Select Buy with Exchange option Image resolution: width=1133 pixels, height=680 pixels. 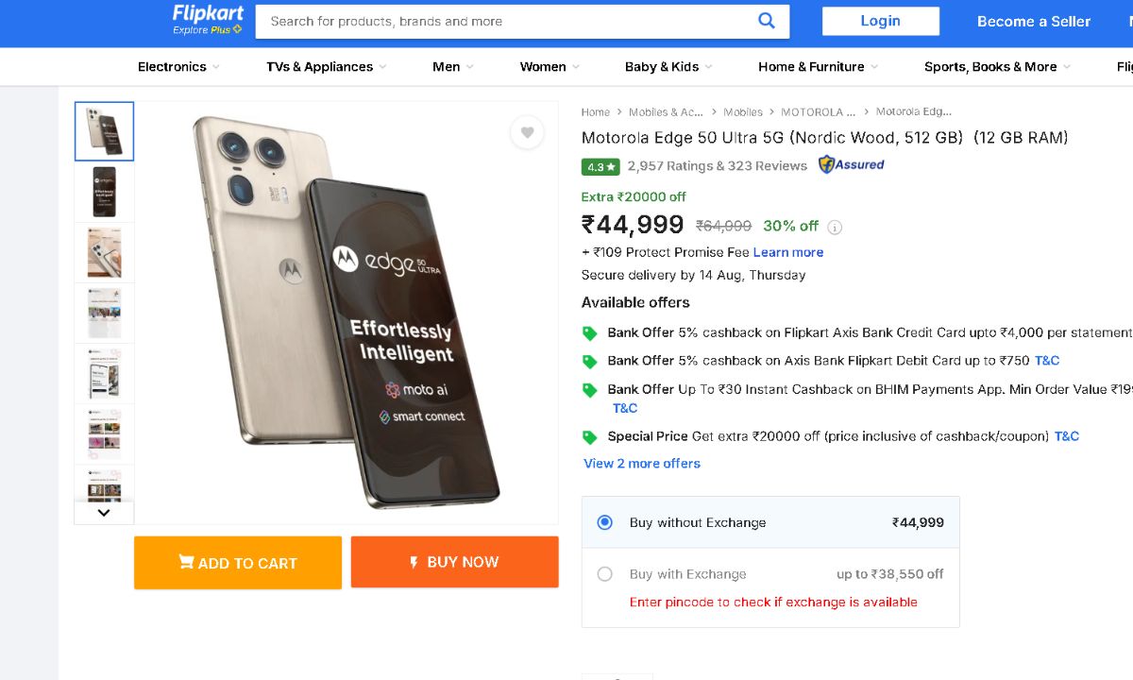[605, 574]
